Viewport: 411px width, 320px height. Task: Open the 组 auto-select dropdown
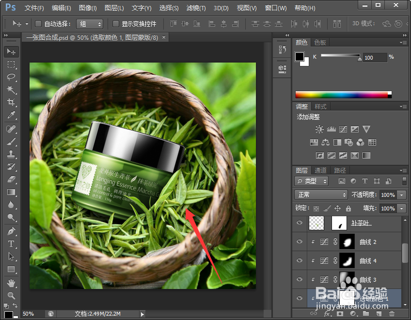coord(90,24)
